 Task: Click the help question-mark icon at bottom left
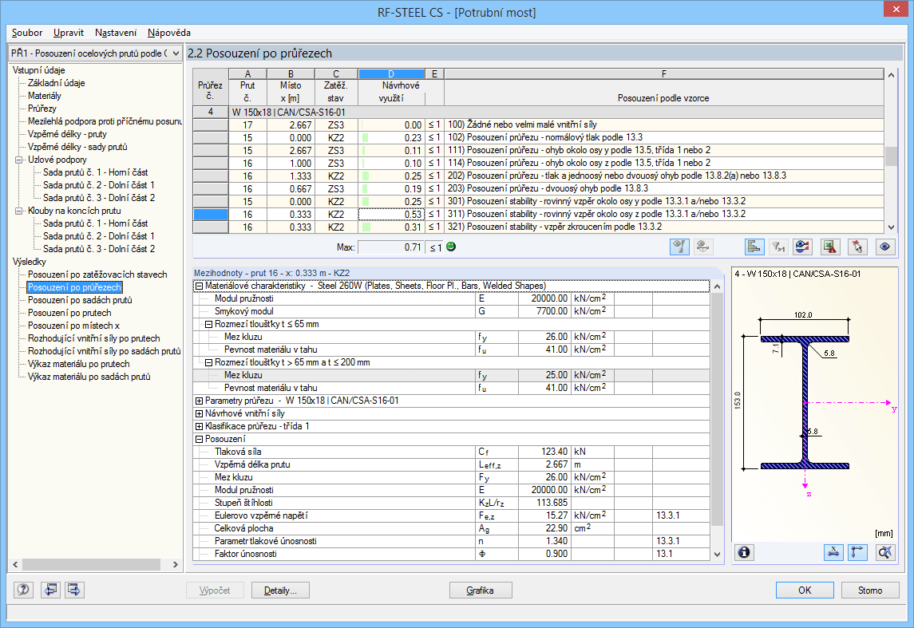click(x=23, y=590)
